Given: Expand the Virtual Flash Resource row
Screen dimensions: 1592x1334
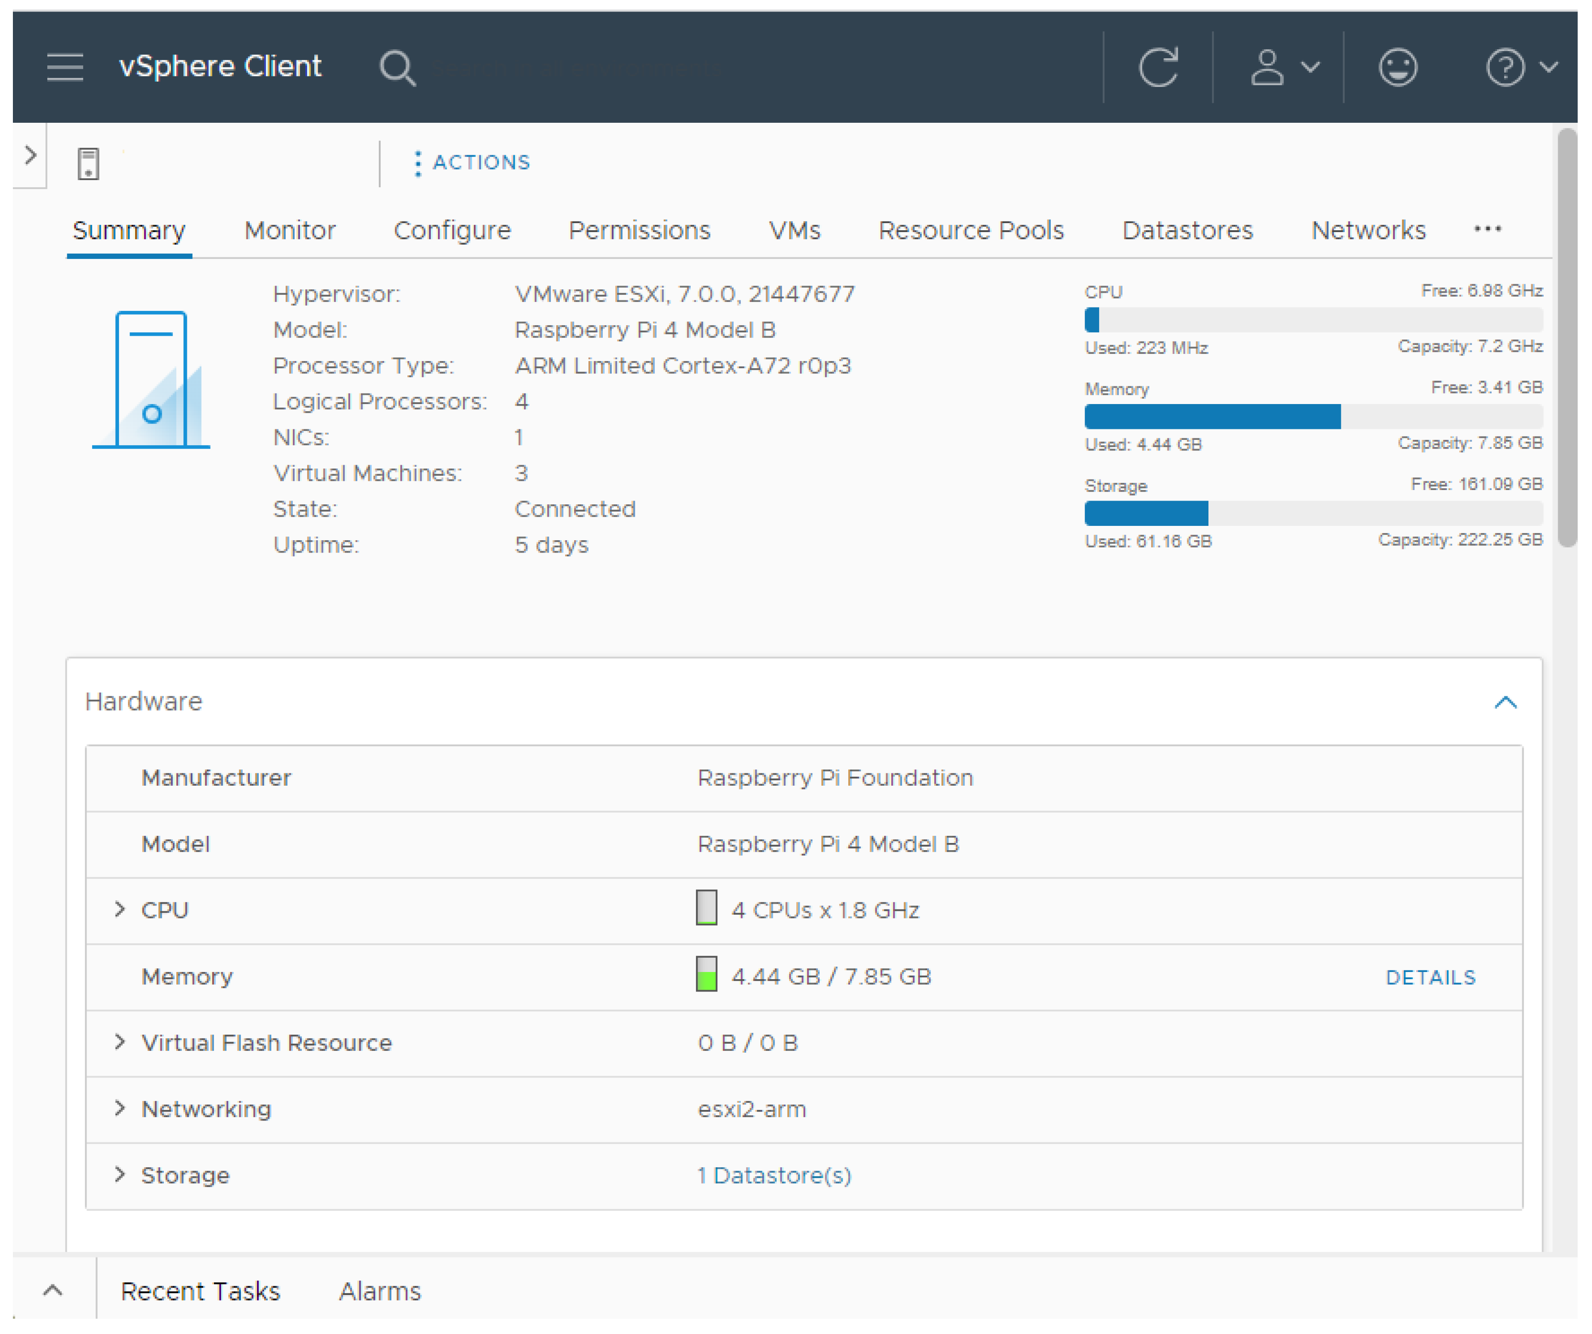Looking at the screenshot, I should (120, 1042).
